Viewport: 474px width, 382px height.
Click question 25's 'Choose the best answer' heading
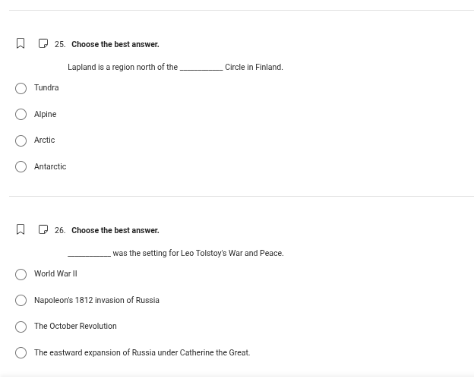pyautogui.click(x=115, y=45)
